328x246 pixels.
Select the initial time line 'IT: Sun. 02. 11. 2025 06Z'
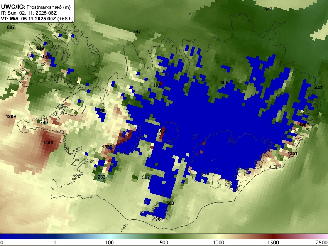[x=29, y=13]
